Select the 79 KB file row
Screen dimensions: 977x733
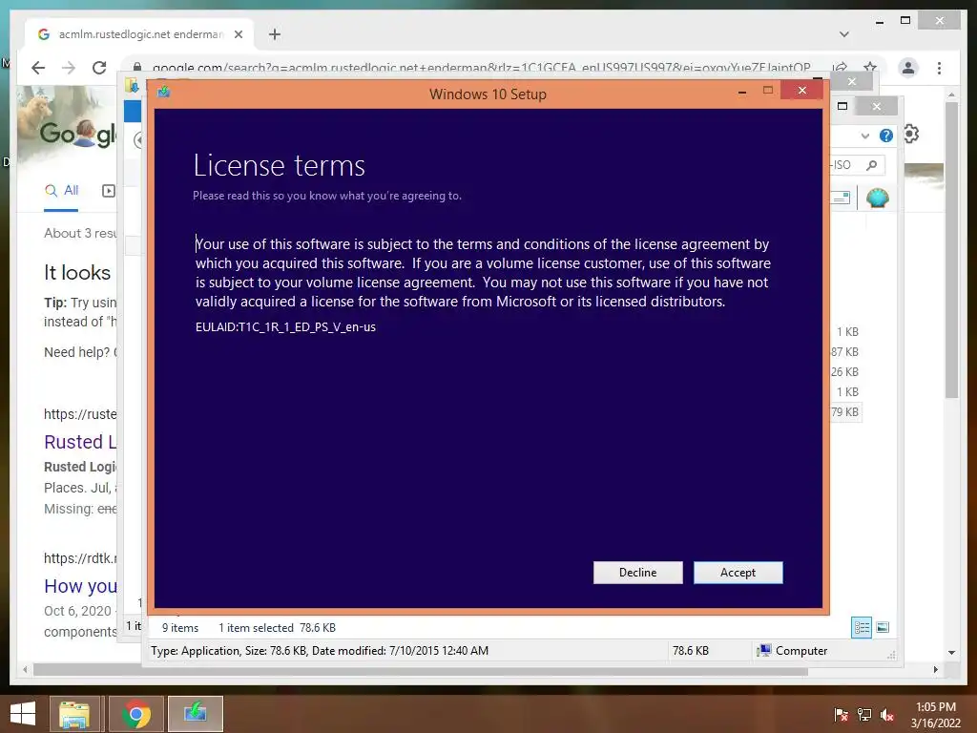(845, 412)
